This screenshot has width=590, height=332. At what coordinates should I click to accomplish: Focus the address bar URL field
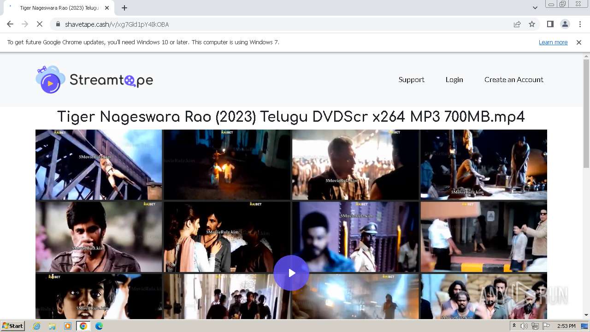(x=281, y=24)
